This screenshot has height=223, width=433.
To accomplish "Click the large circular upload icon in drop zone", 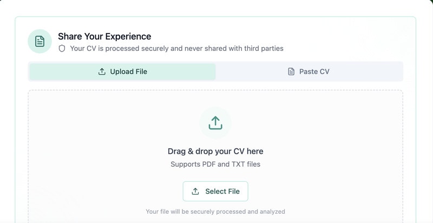I will click(215, 123).
